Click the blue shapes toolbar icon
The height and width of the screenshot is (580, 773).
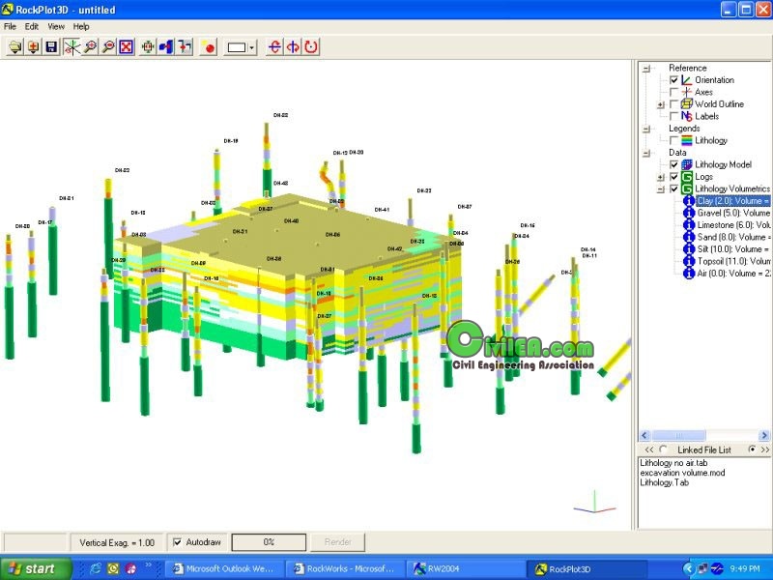coord(166,47)
